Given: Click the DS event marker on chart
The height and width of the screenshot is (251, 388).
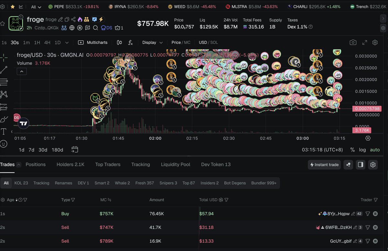Looking at the screenshot, I should [17, 117].
